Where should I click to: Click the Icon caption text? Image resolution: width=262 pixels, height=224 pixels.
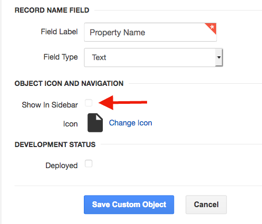pos(71,124)
